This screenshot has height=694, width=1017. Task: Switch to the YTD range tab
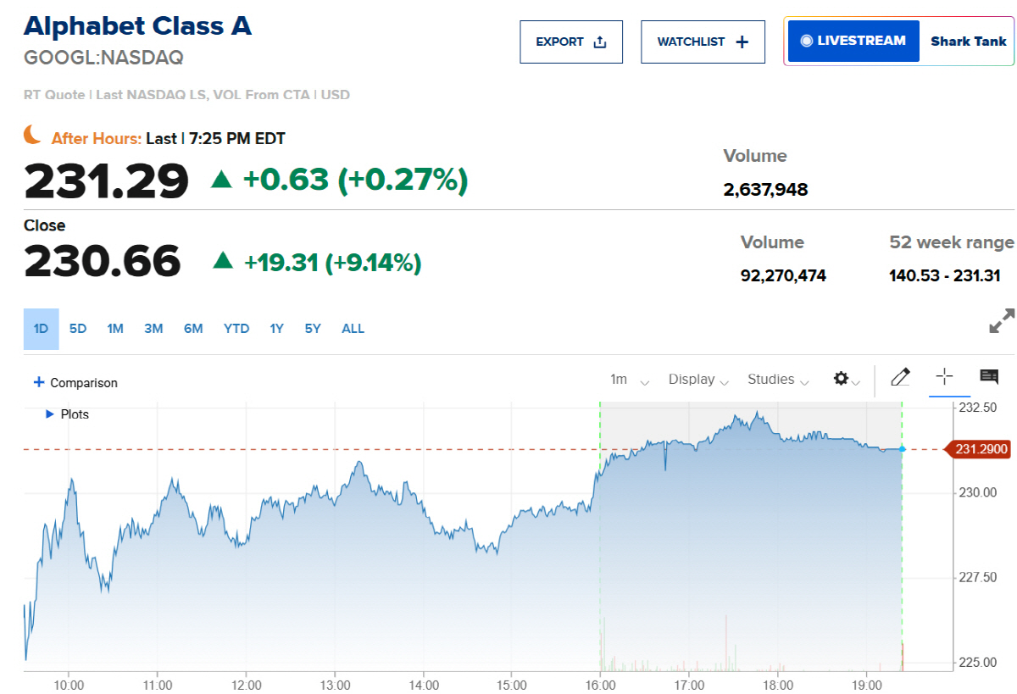[236, 329]
